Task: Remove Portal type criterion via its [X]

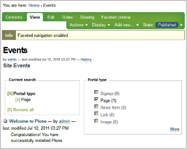Action: coord(10,94)
